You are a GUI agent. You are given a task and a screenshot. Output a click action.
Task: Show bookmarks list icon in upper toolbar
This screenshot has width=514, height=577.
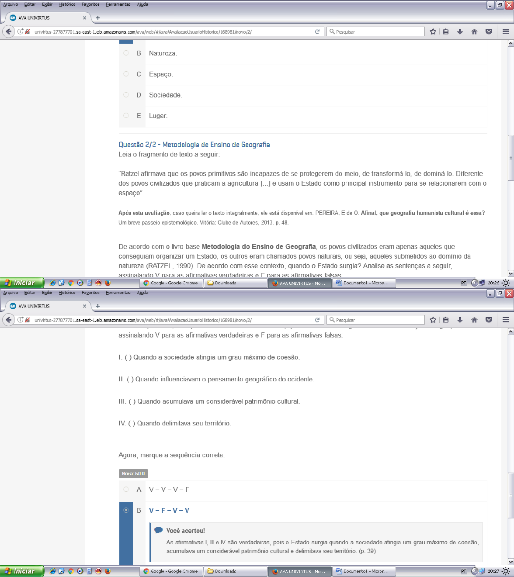pos(445,31)
